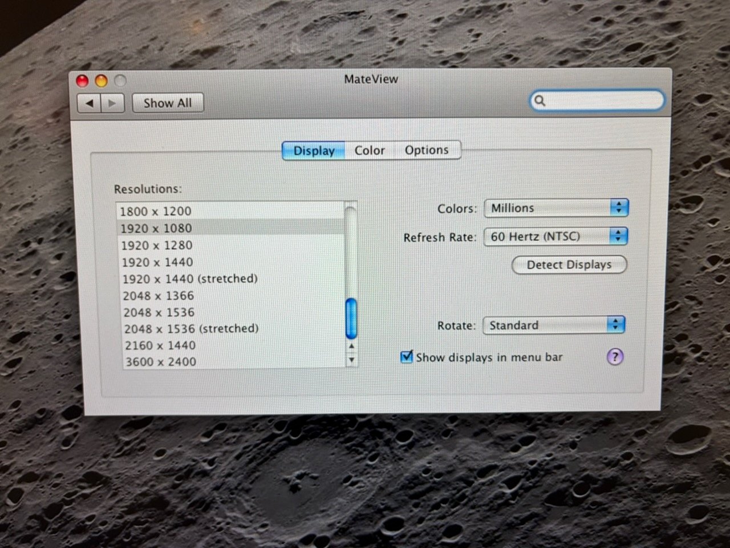Select resolution 2048 x 1536

tap(234, 312)
